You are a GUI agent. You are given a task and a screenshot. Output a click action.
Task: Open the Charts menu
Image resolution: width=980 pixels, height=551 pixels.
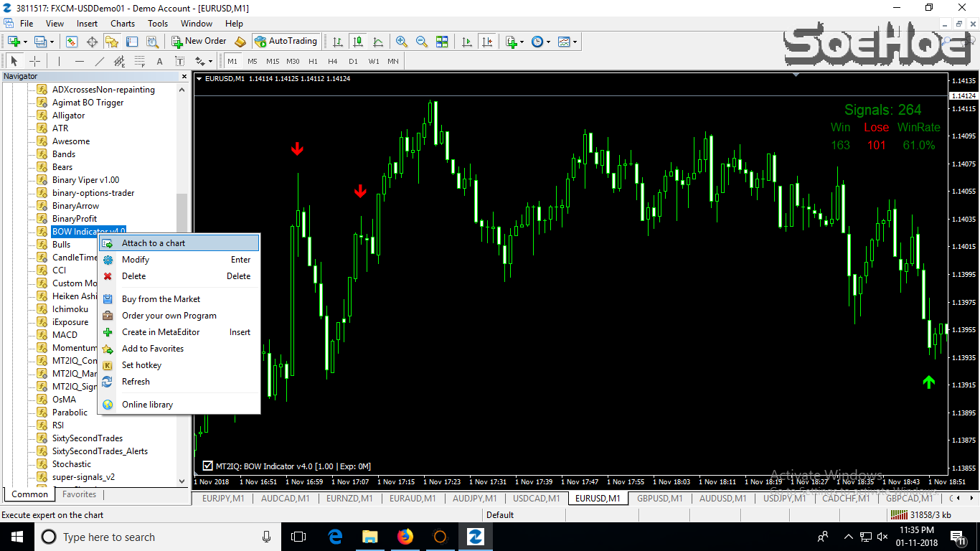pyautogui.click(x=122, y=23)
